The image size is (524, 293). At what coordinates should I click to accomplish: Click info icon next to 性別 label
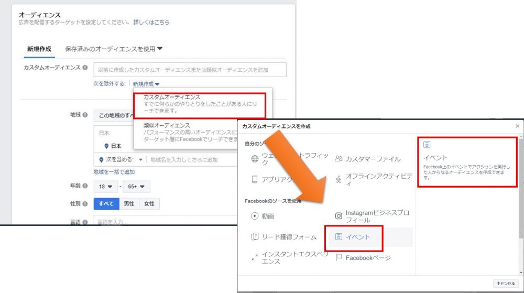[85, 203]
